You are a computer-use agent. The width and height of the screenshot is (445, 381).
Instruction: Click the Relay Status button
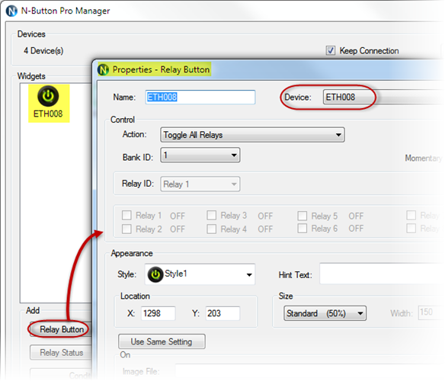(x=61, y=353)
